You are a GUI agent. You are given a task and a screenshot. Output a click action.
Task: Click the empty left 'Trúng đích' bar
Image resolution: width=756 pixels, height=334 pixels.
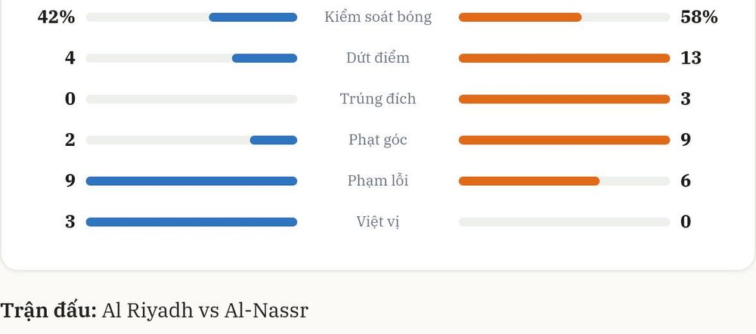[x=191, y=99]
